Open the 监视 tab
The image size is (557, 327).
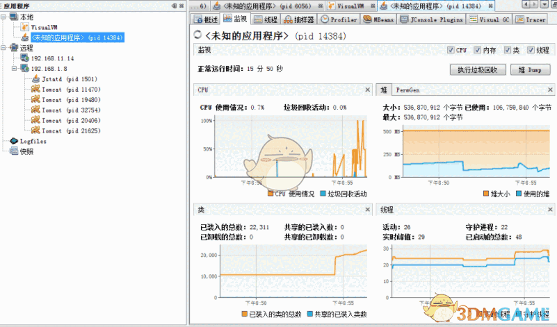(235, 19)
